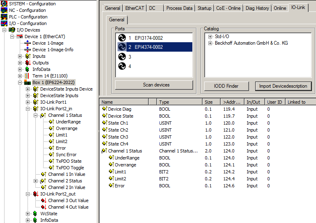Click the TxPDO Toggle variable icon
316x223 pixels.
(x=51, y=168)
